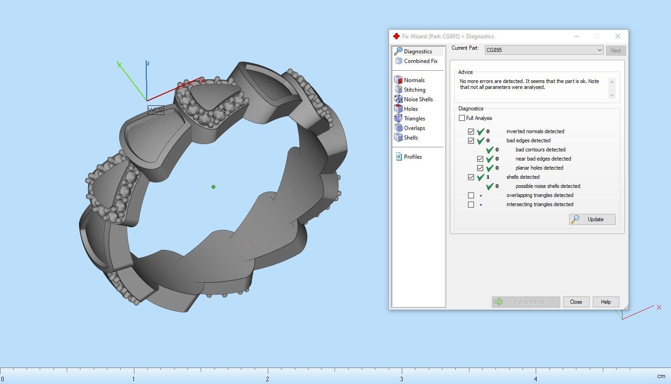The image size is (671, 384).
Task: Click the 'bad contours detected' label
Action: pos(541,150)
